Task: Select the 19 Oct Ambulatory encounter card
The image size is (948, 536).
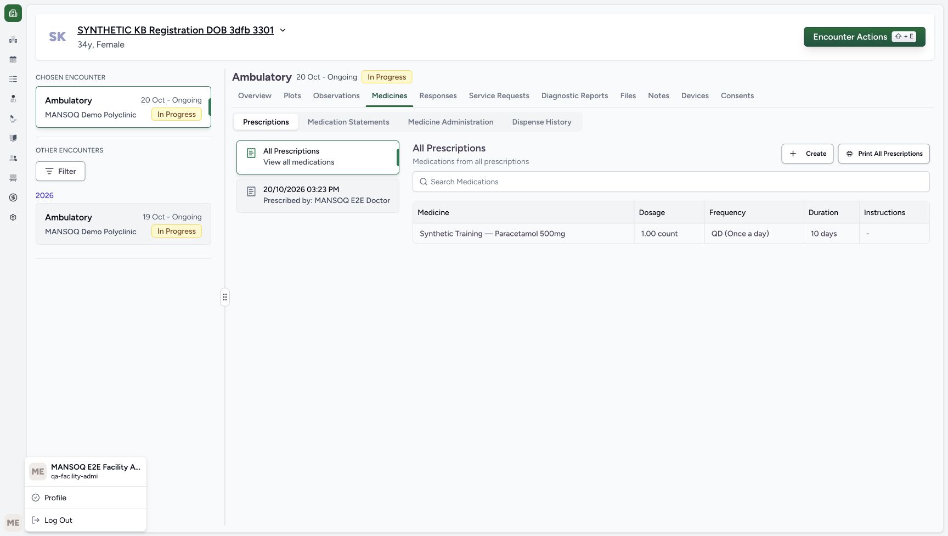Action: pos(123,224)
